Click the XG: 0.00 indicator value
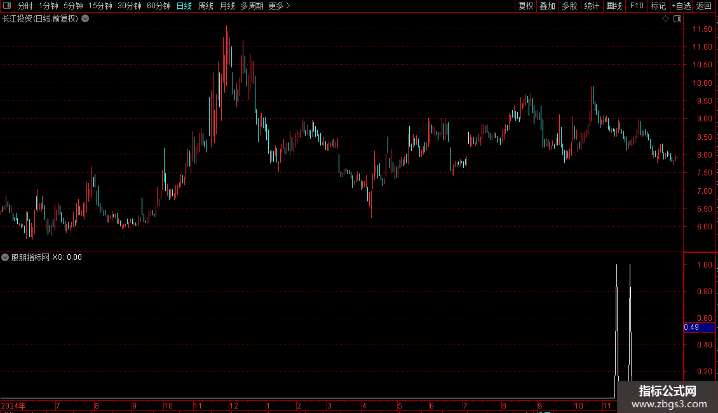 coord(67,257)
